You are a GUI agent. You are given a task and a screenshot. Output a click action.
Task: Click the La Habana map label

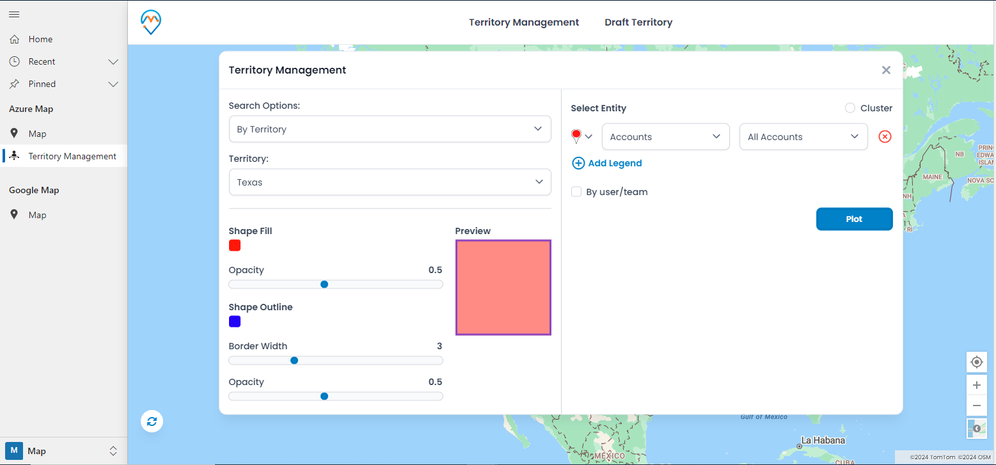[x=823, y=441]
